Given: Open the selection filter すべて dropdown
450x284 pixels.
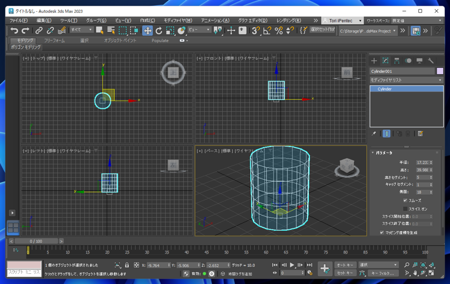Looking at the screenshot, I should click(x=82, y=30).
